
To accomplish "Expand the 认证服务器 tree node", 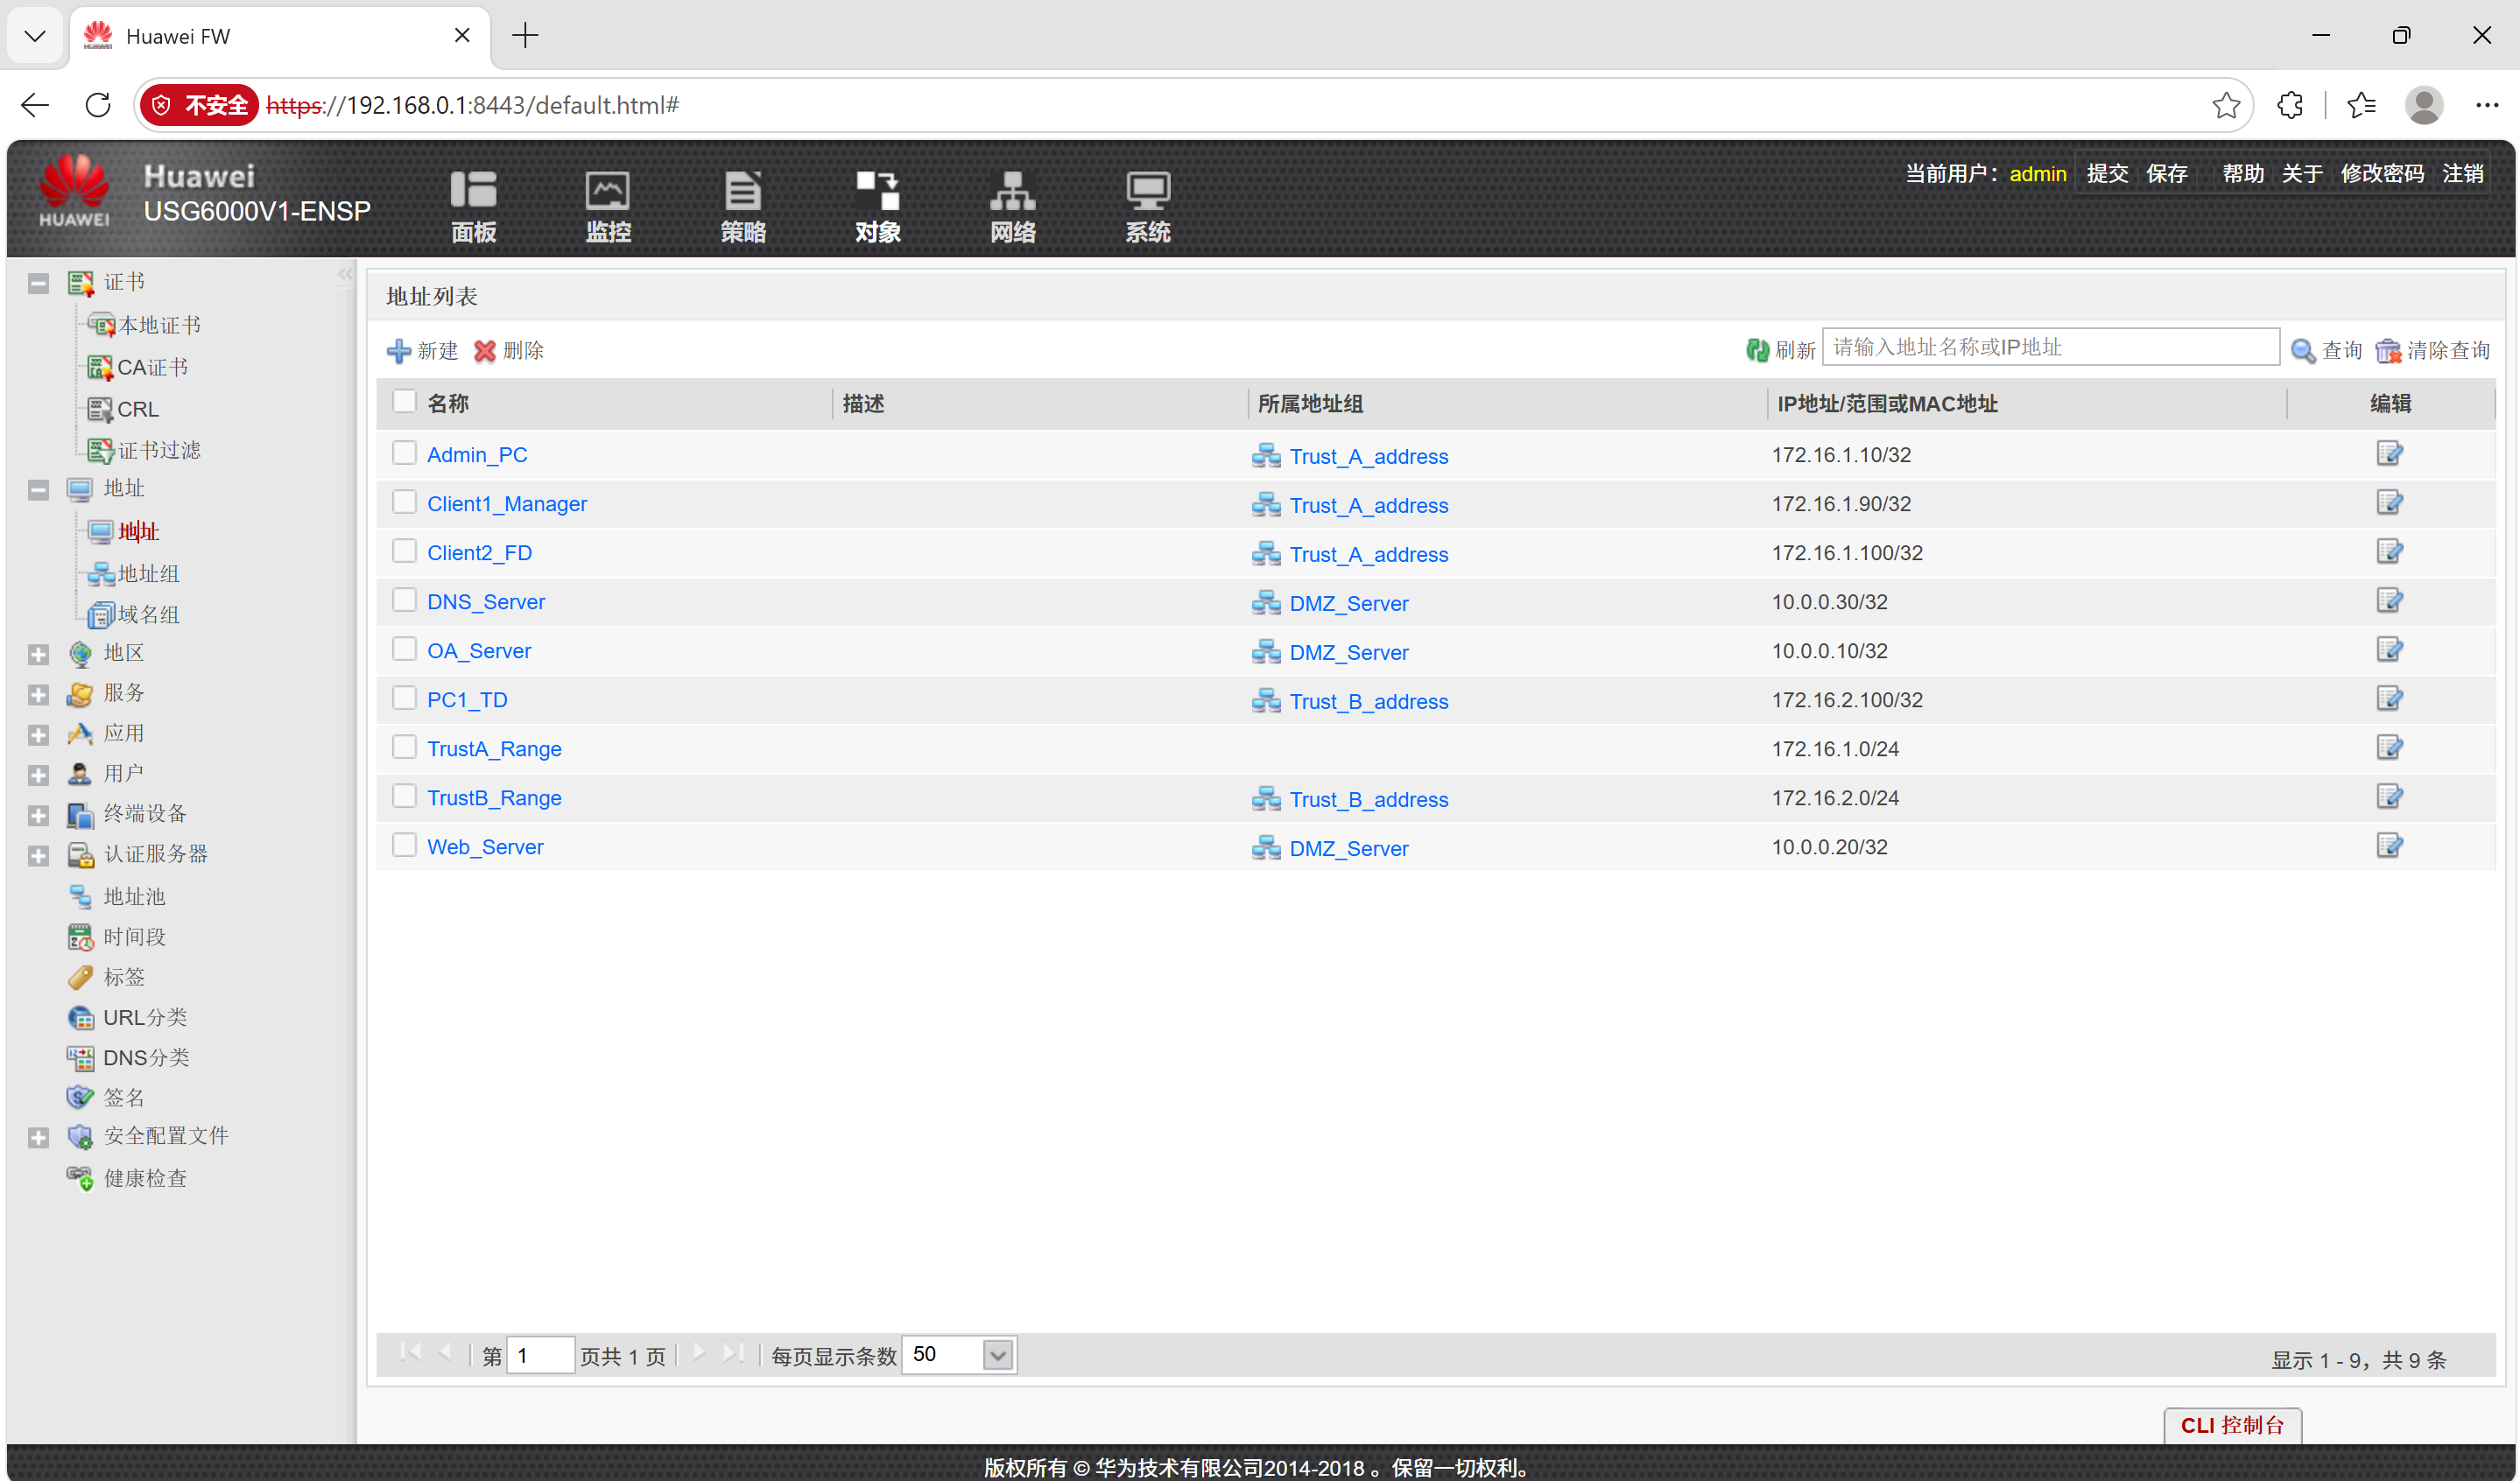I will (x=38, y=855).
